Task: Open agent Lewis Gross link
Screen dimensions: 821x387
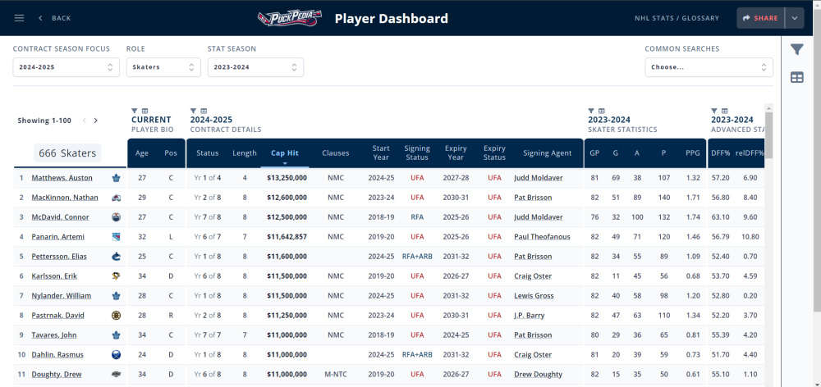Action: pyautogui.click(x=534, y=295)
